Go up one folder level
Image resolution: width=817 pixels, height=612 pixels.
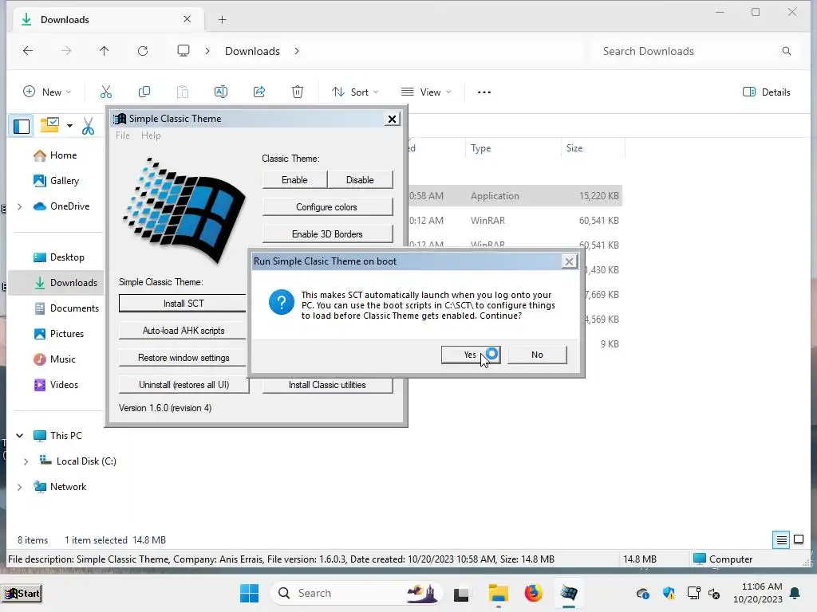[105, 50]
